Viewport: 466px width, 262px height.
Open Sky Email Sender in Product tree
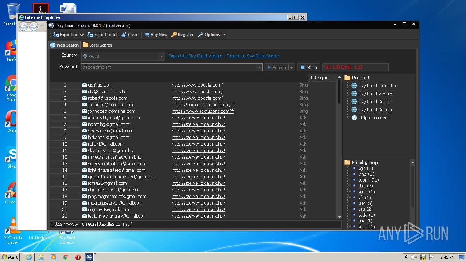pos(375,110)
